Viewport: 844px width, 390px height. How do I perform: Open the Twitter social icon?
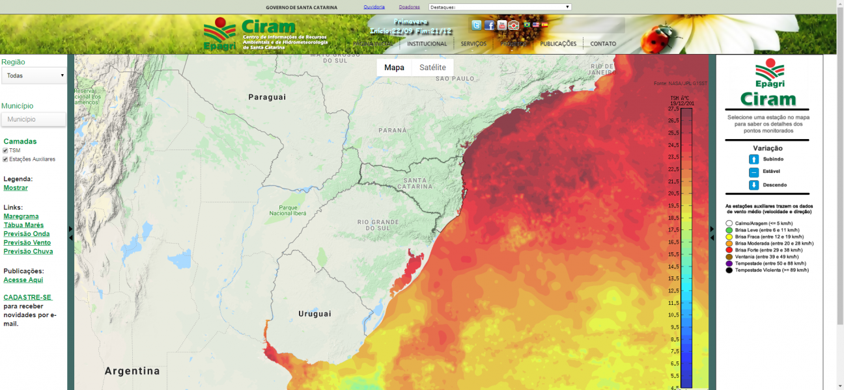(x=476, y=25)
